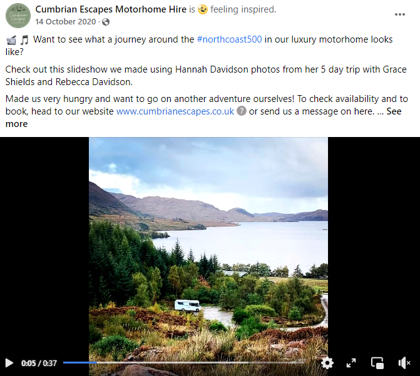
Task: Open picture-in-picture mini player
Action: [x=377, y=363]
